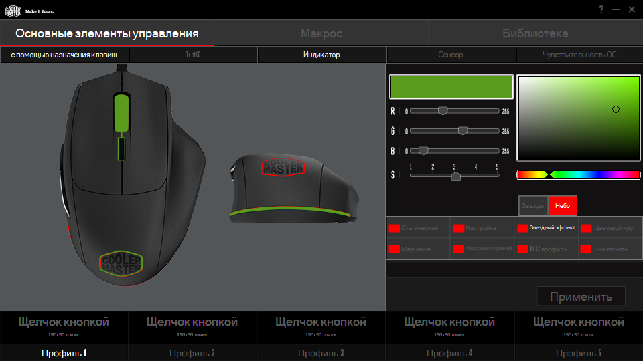This screenshot has width=643, height=361.
Task: Click 'Щелчок кнопкой' image slot above Профиль 5
Action: coord(579,327)
